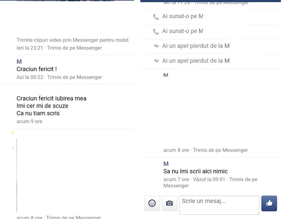Image resolution: width=302 pixels, height=219 pixels.
Task: Focus the 'Scrie un mesaj...' text field
Action: pyautogui.click(x=219, y=205)
